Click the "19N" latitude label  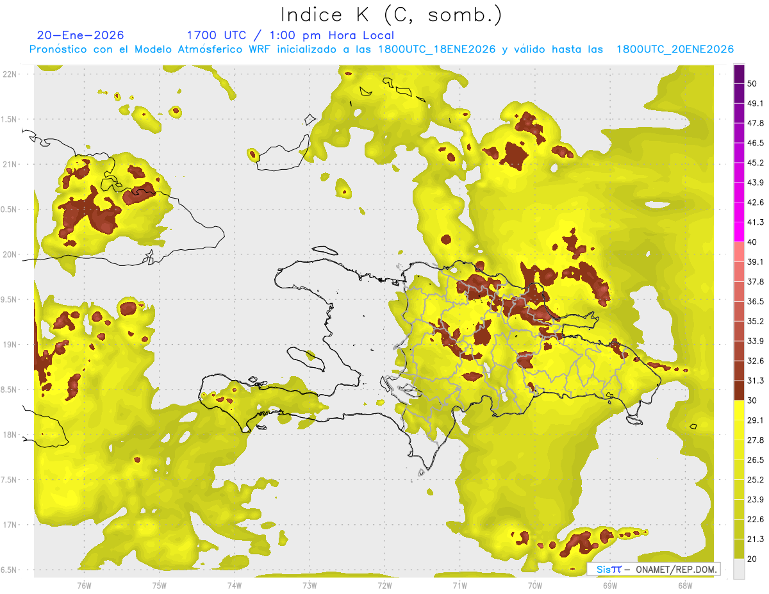pos(10,345)
